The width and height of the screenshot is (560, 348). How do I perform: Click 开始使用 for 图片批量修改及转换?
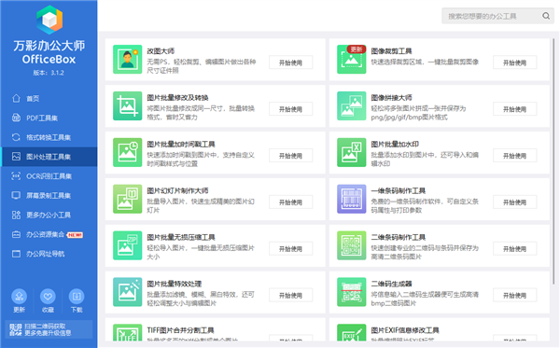click(x=290, y=109)
